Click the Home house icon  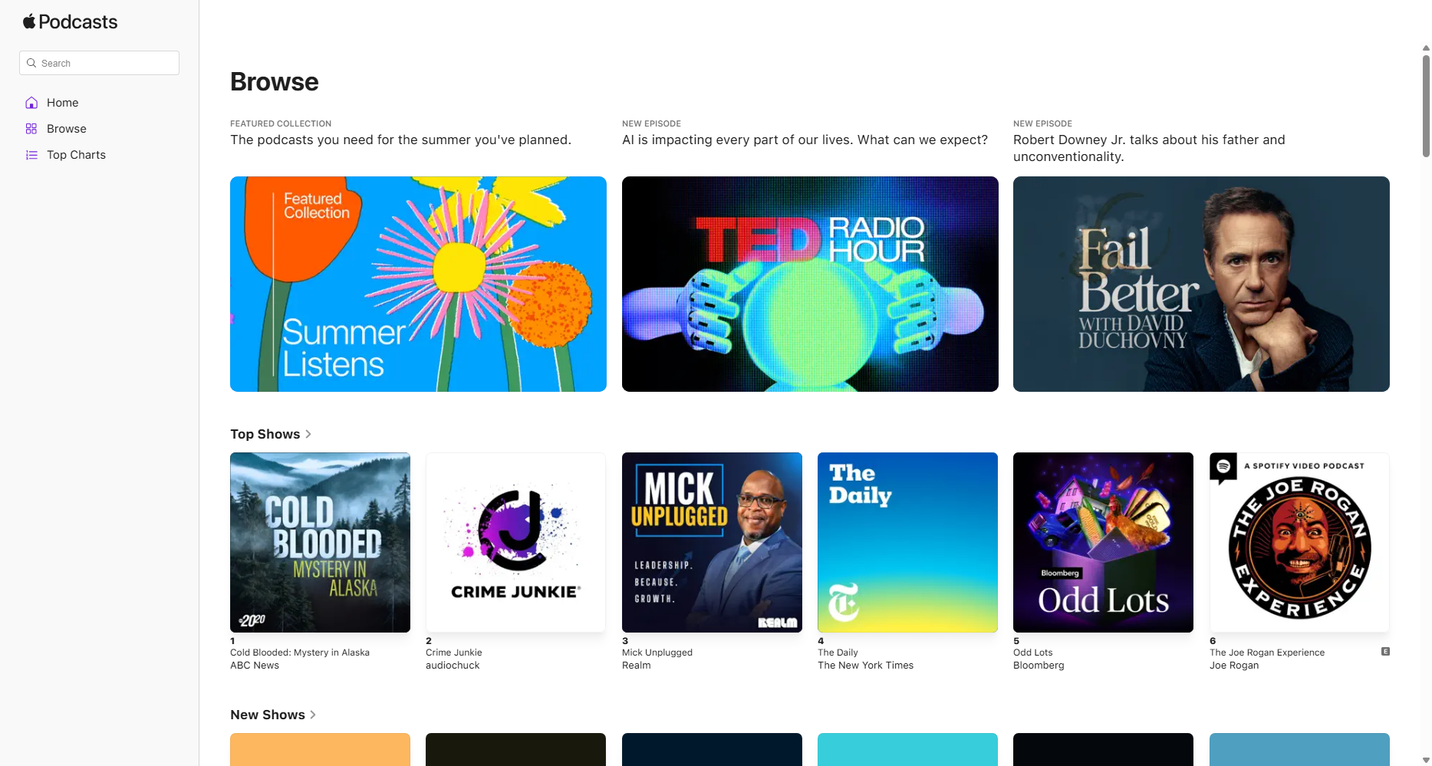(31, 103)
